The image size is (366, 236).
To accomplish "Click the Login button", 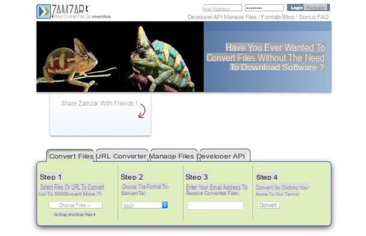I will point(296,8).
